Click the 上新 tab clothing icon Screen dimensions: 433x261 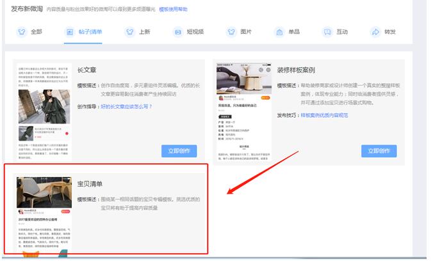129,32
